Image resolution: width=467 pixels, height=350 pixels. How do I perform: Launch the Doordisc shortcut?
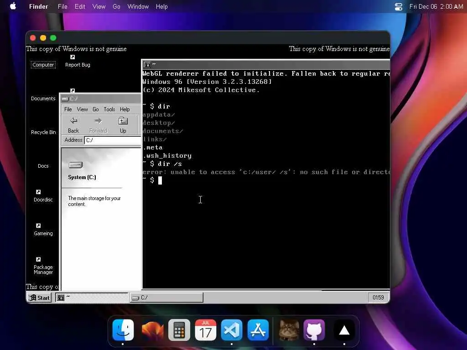[43, 196]
